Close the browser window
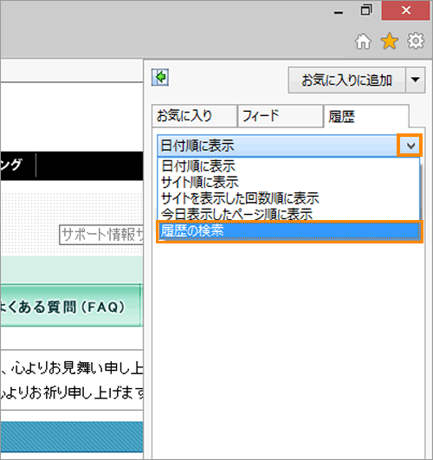Screen dimensions: 433x460 click(405, 10)
